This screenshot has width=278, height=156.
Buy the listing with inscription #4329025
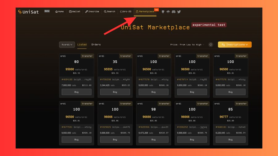[115, 140]
